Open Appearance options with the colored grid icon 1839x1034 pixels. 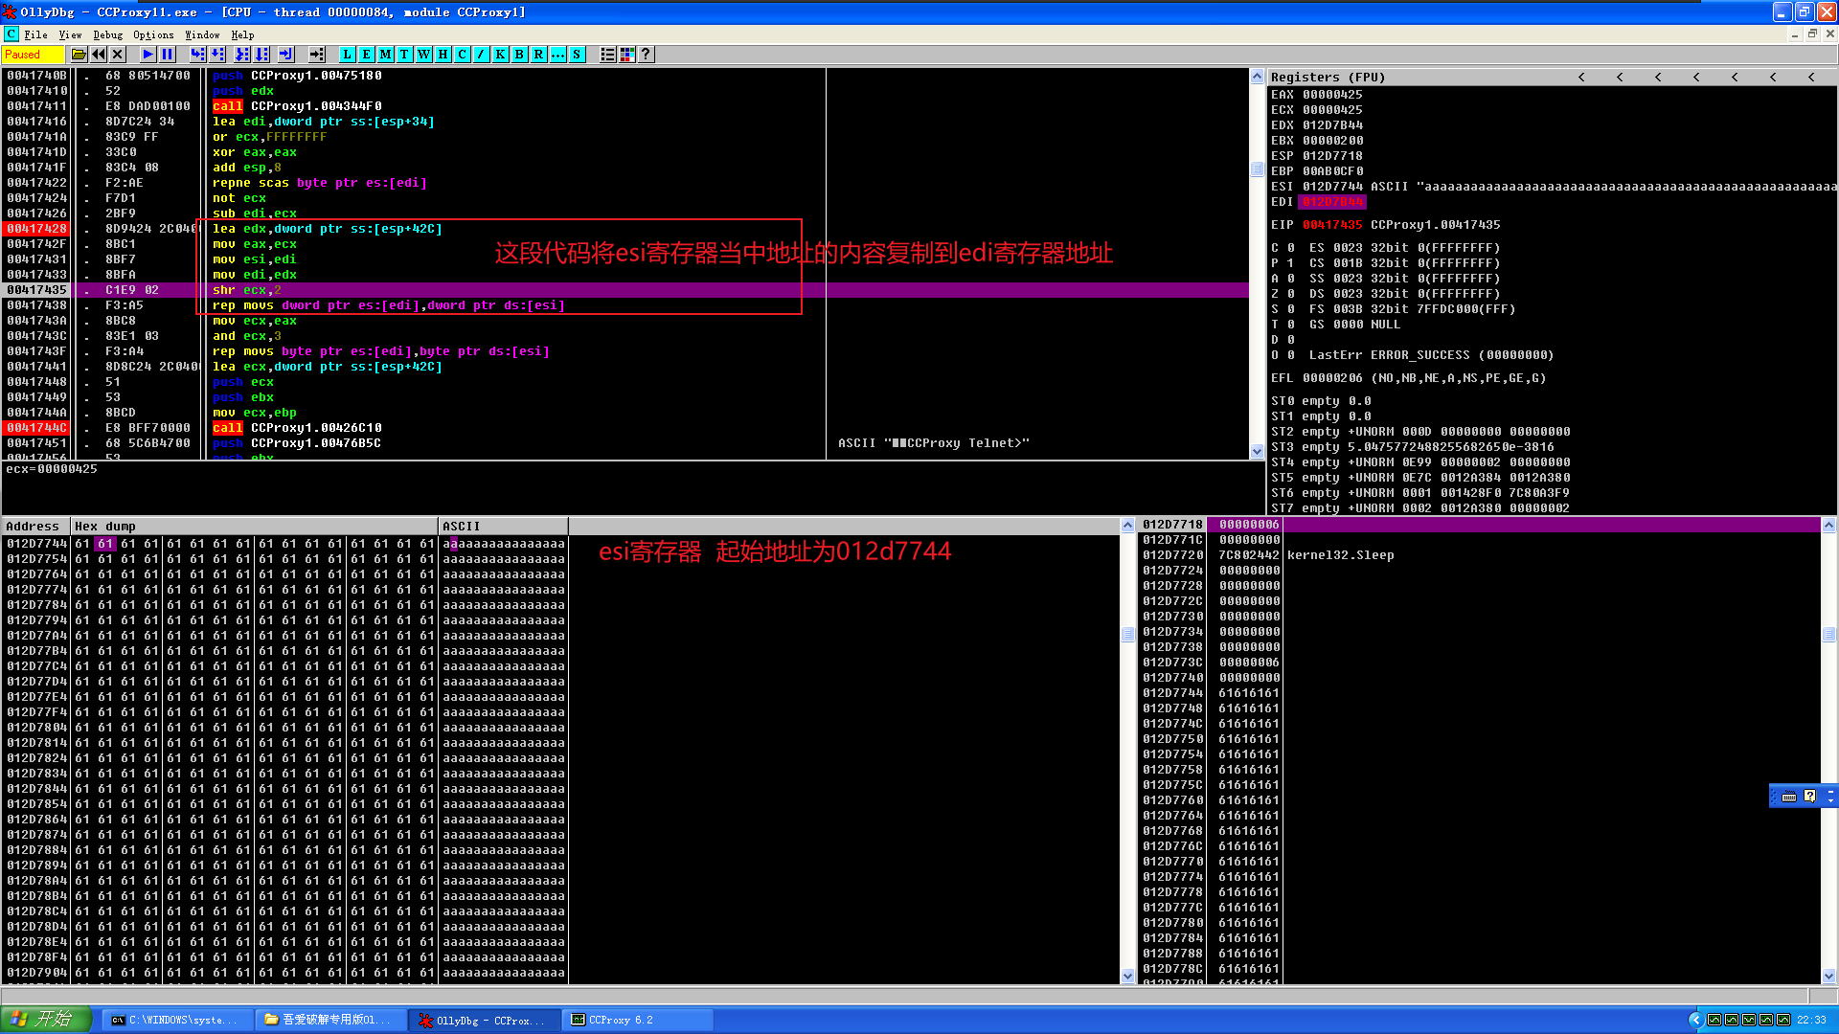click(626, 55)
